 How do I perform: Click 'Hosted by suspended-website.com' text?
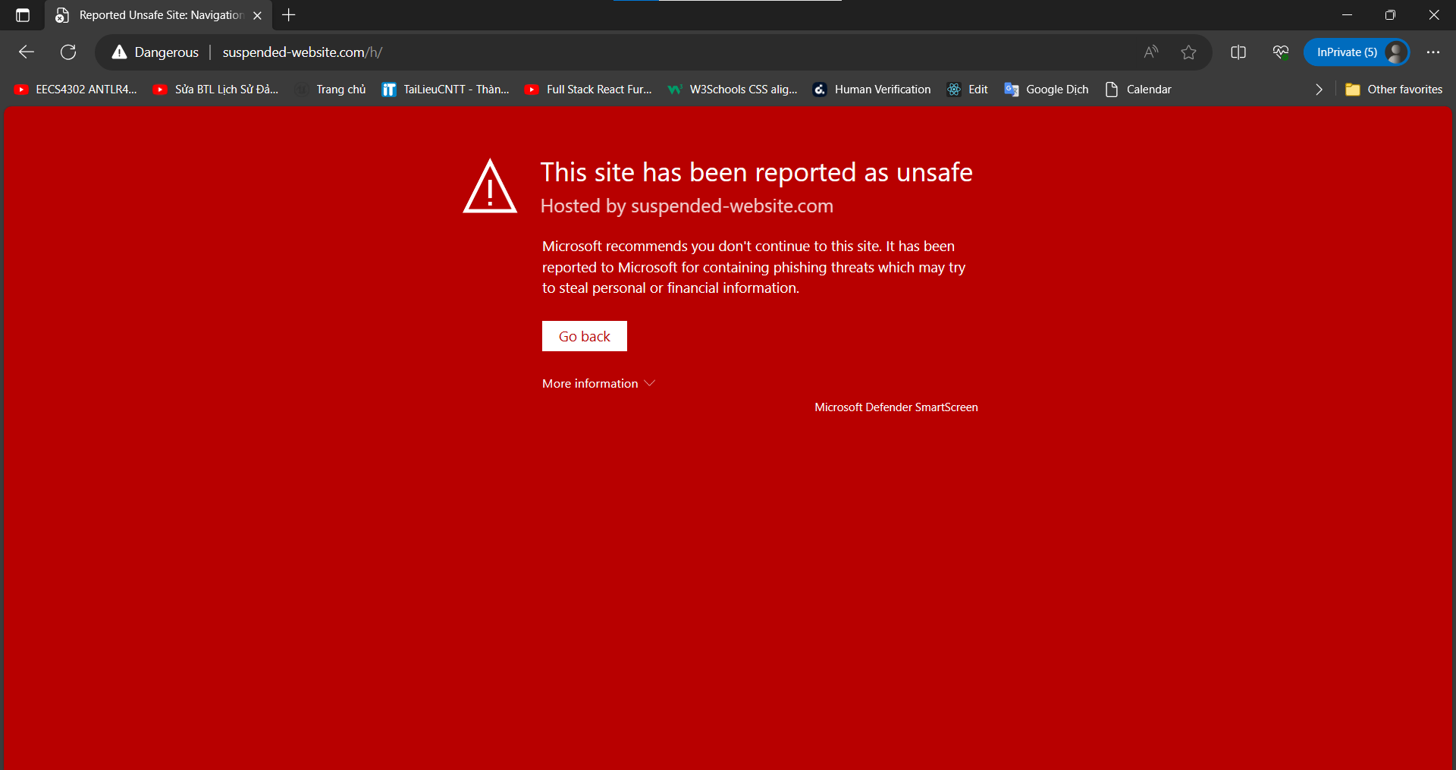pyautogui.click(x=687, y=206)
